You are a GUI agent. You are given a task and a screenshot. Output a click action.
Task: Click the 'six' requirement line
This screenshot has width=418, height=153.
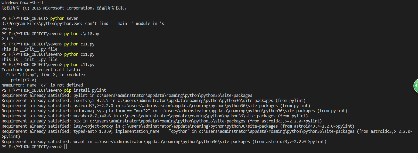click(x=162, y=121)
